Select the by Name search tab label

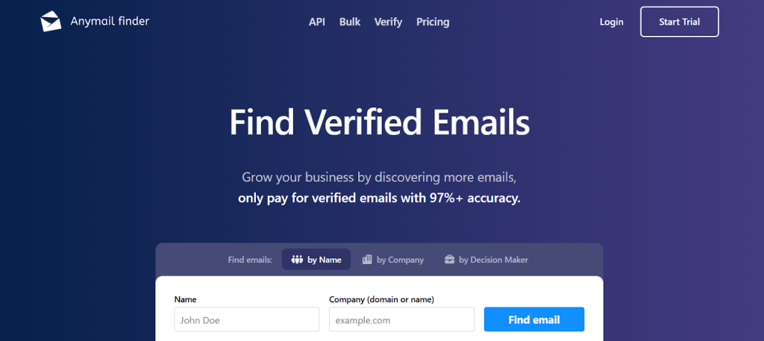click(x=324, y=260)
